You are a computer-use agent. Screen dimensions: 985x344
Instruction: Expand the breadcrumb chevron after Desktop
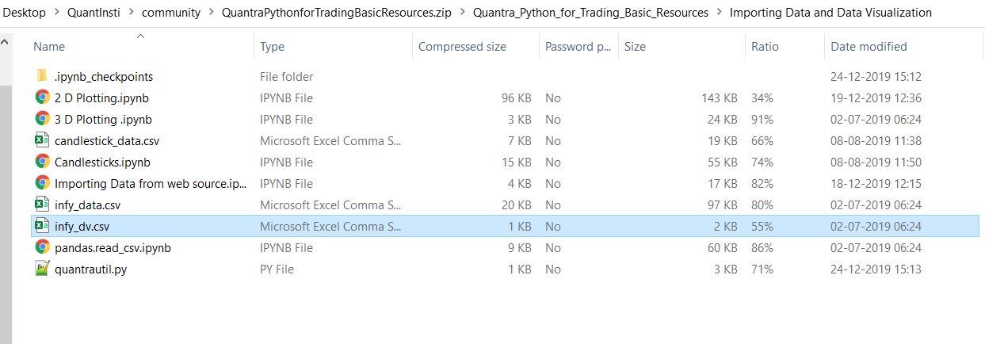point(56,13)
